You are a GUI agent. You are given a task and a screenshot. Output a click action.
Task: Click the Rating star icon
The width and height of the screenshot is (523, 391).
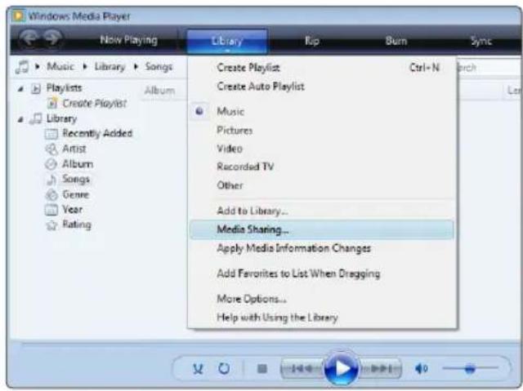tap(51, 225)
